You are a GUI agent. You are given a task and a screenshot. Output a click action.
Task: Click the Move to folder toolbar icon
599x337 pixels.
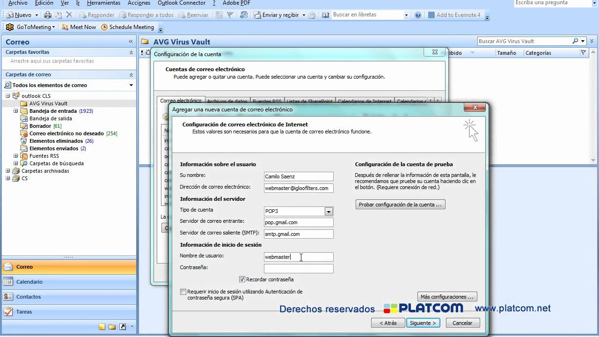click(x=58, y=15)
